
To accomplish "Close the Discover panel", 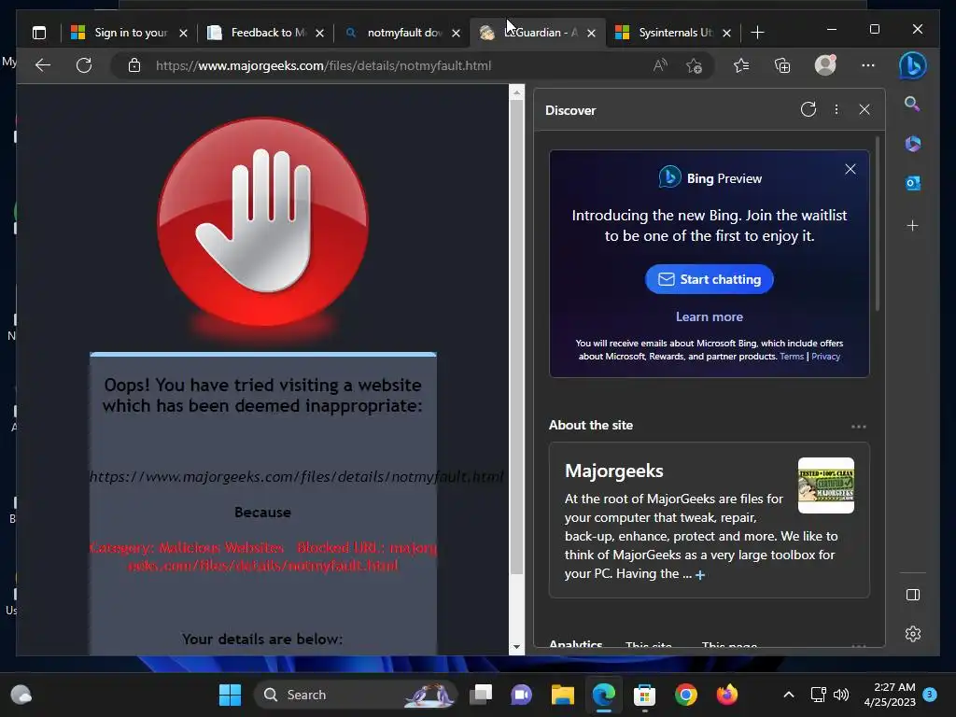I will click(865, 110).
